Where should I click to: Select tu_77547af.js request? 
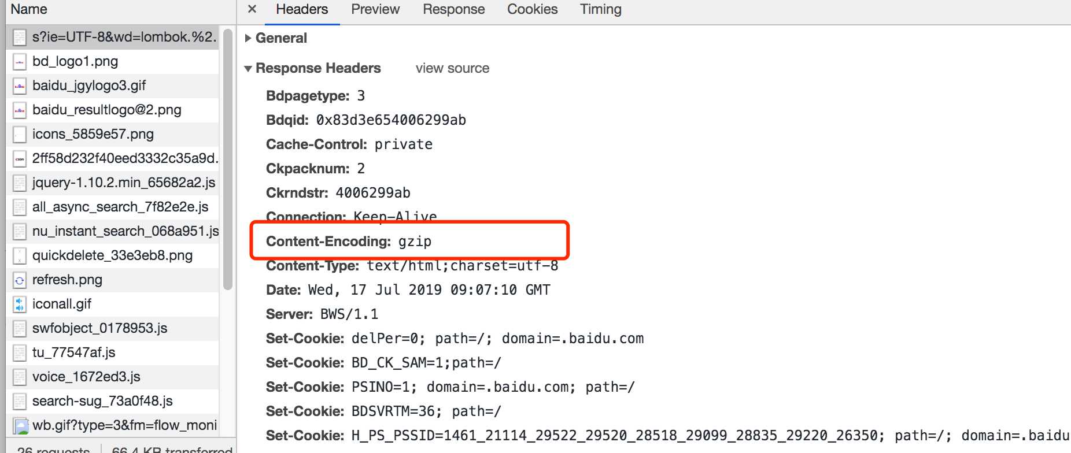(112, 352)
